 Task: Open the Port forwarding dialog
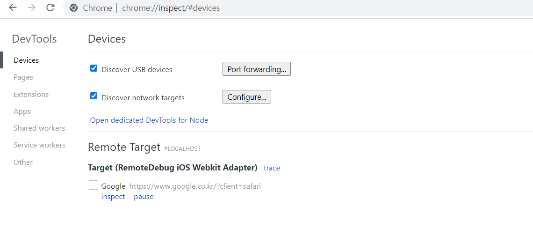(x=257, y=69)
